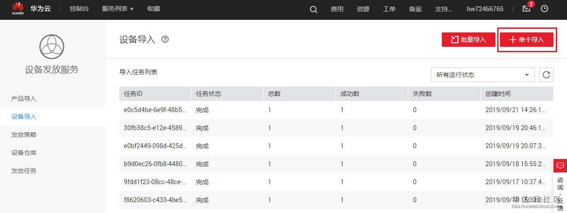Select 设备导入 in the sidebar
Viewport: 567px width, 213px height.
click(x=24, y=117)
